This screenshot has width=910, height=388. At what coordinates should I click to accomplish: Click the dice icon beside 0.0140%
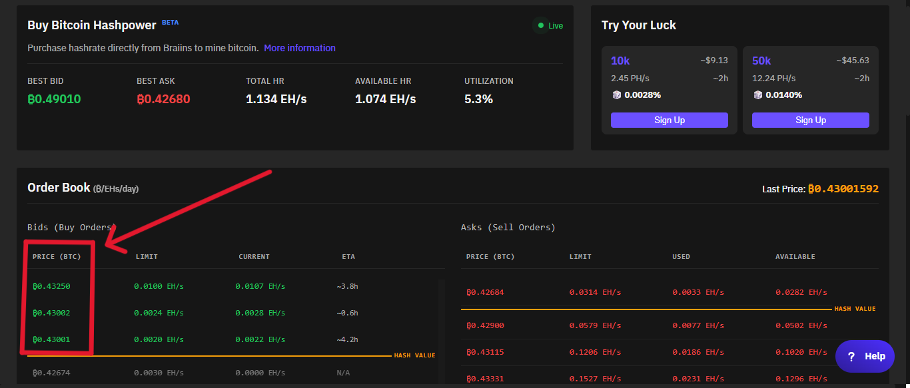tap(757, 95)
